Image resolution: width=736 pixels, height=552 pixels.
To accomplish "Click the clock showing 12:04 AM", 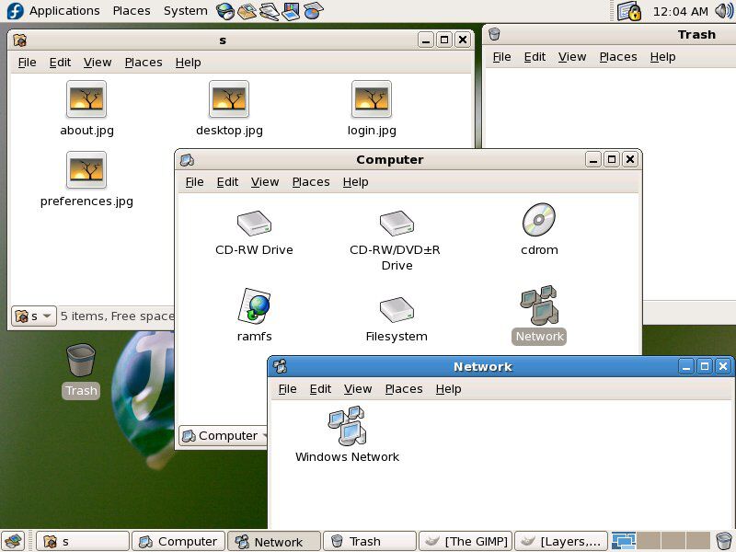I will click(680, 11).
